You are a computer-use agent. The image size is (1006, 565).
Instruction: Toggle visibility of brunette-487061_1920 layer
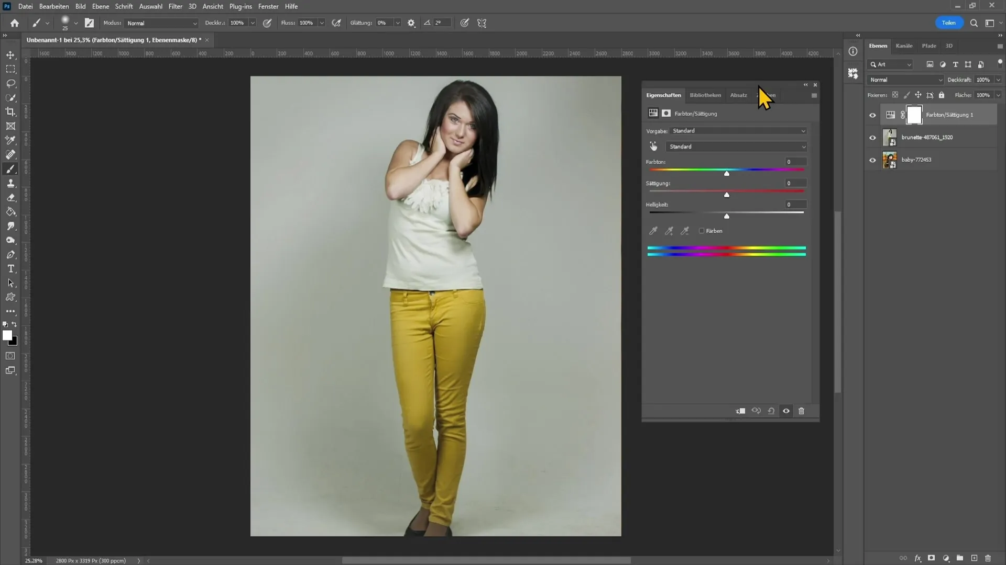872,137
